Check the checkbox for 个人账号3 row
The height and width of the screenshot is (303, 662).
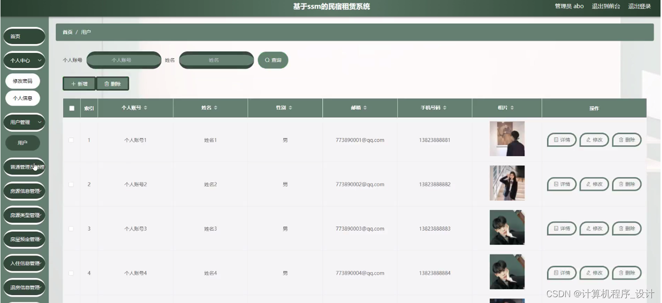pyautogui.click(x=71, y=229)
